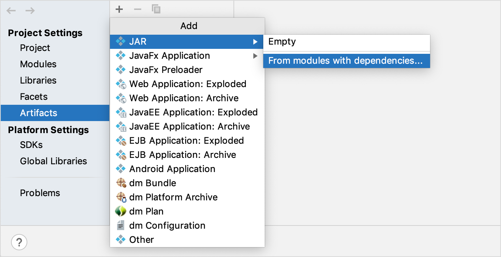Click the forward navigation arrow
The width and height of the screenshot is (501, 257).
pyautogui.click(x=30, y=11)
